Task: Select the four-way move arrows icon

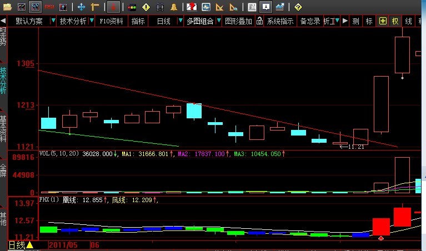Action: pyautogui.click(x=81, y=7)
